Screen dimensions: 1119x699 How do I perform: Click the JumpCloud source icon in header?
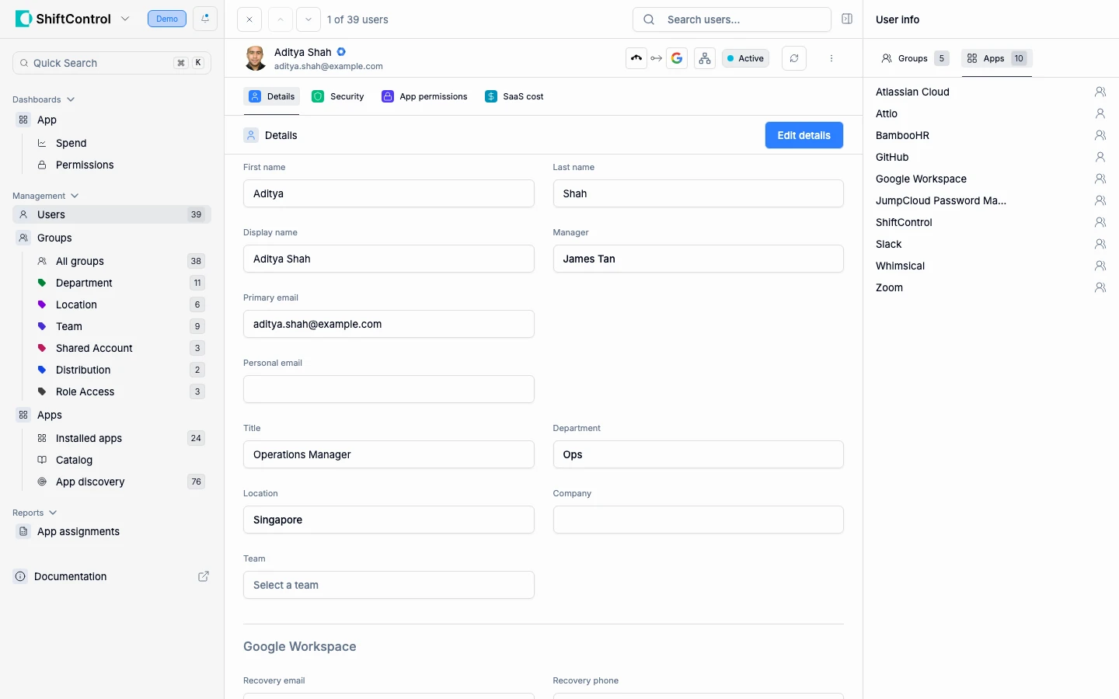(636, 58)
